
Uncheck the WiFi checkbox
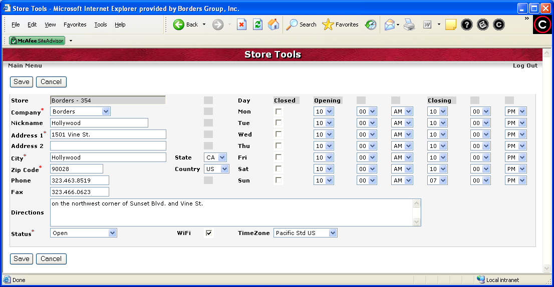[x=209, y=232]
